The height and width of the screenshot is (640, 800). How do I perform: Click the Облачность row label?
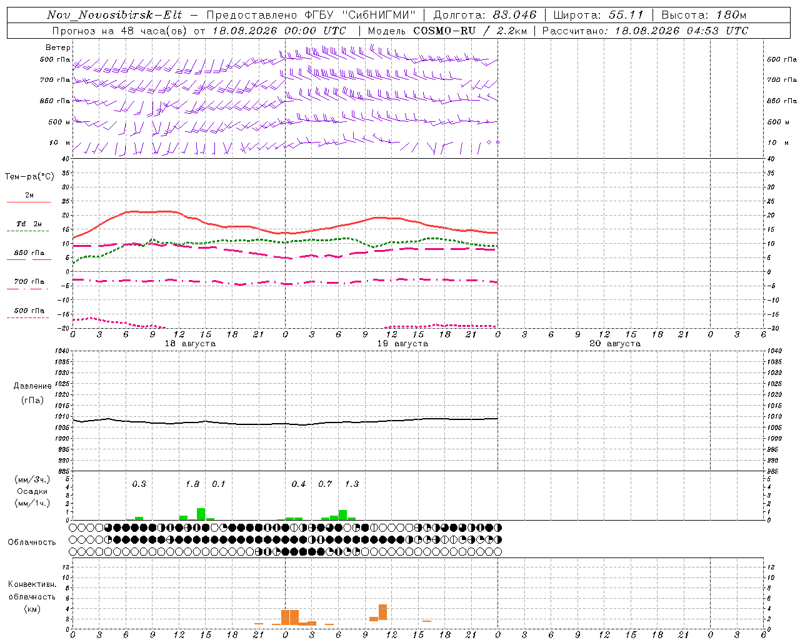coord(32,542)
